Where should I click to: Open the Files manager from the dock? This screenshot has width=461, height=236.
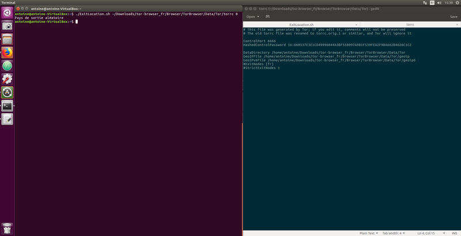(7, 40)
